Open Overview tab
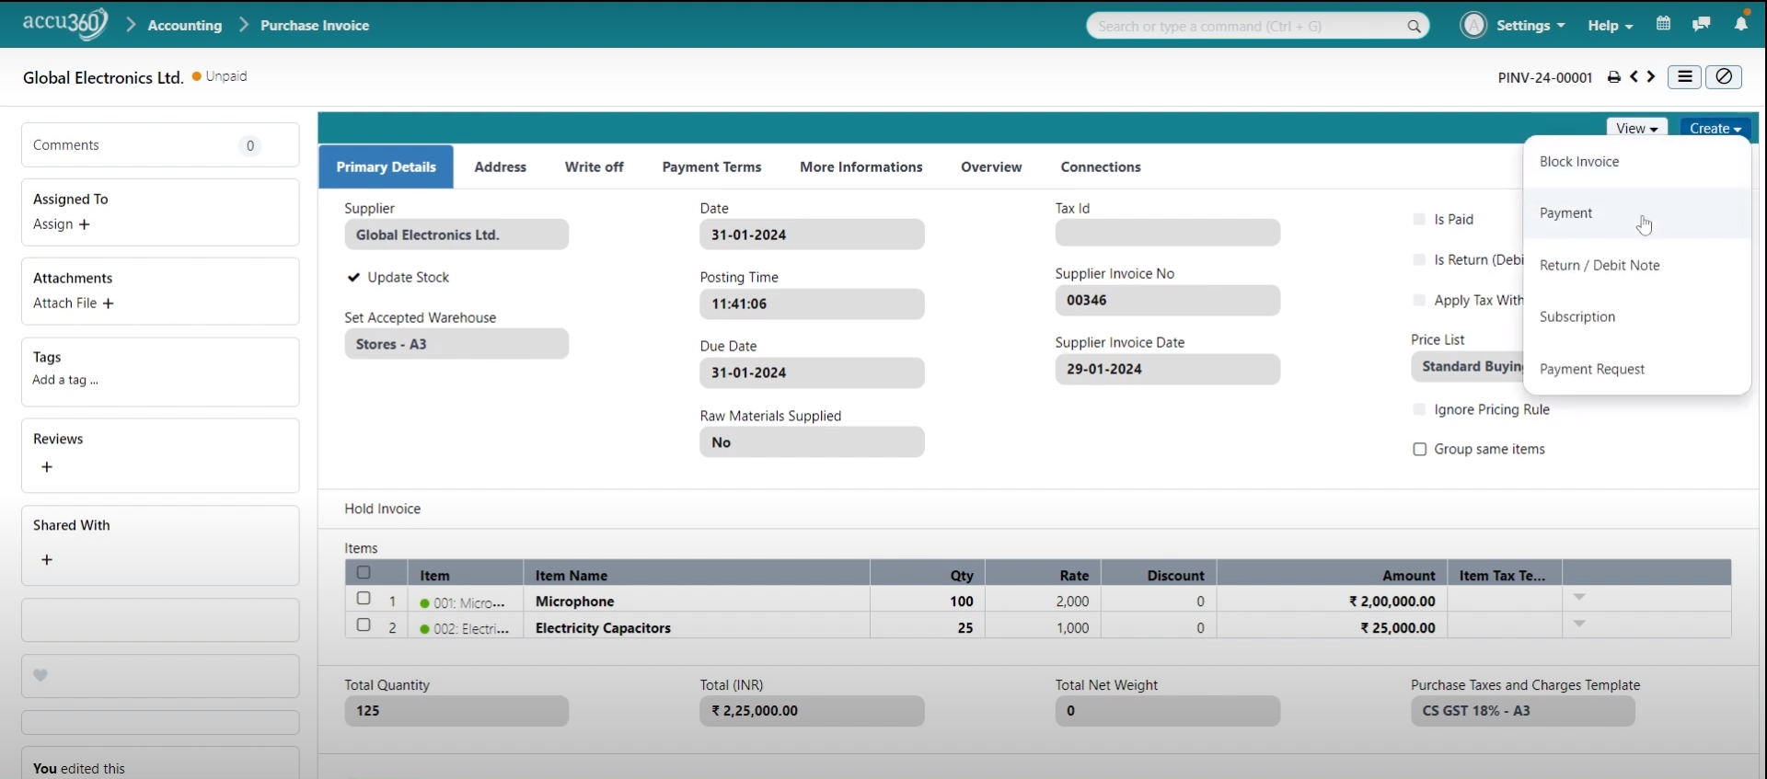1767x779 pixels. point(991,167)
